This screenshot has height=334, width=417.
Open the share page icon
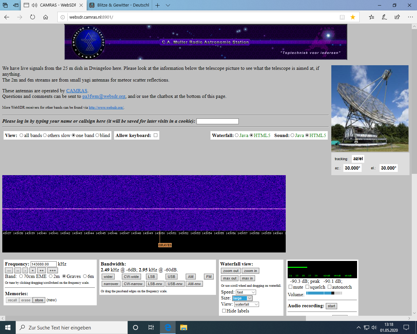[x=397, y=17]
